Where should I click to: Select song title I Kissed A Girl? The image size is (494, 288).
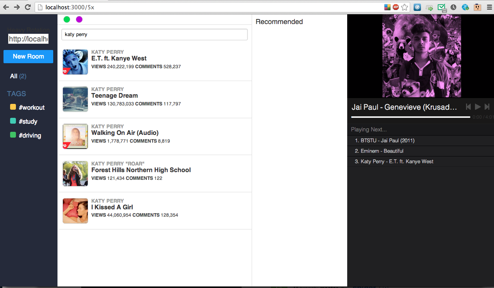pyautogui.click(x=112, y=207)
